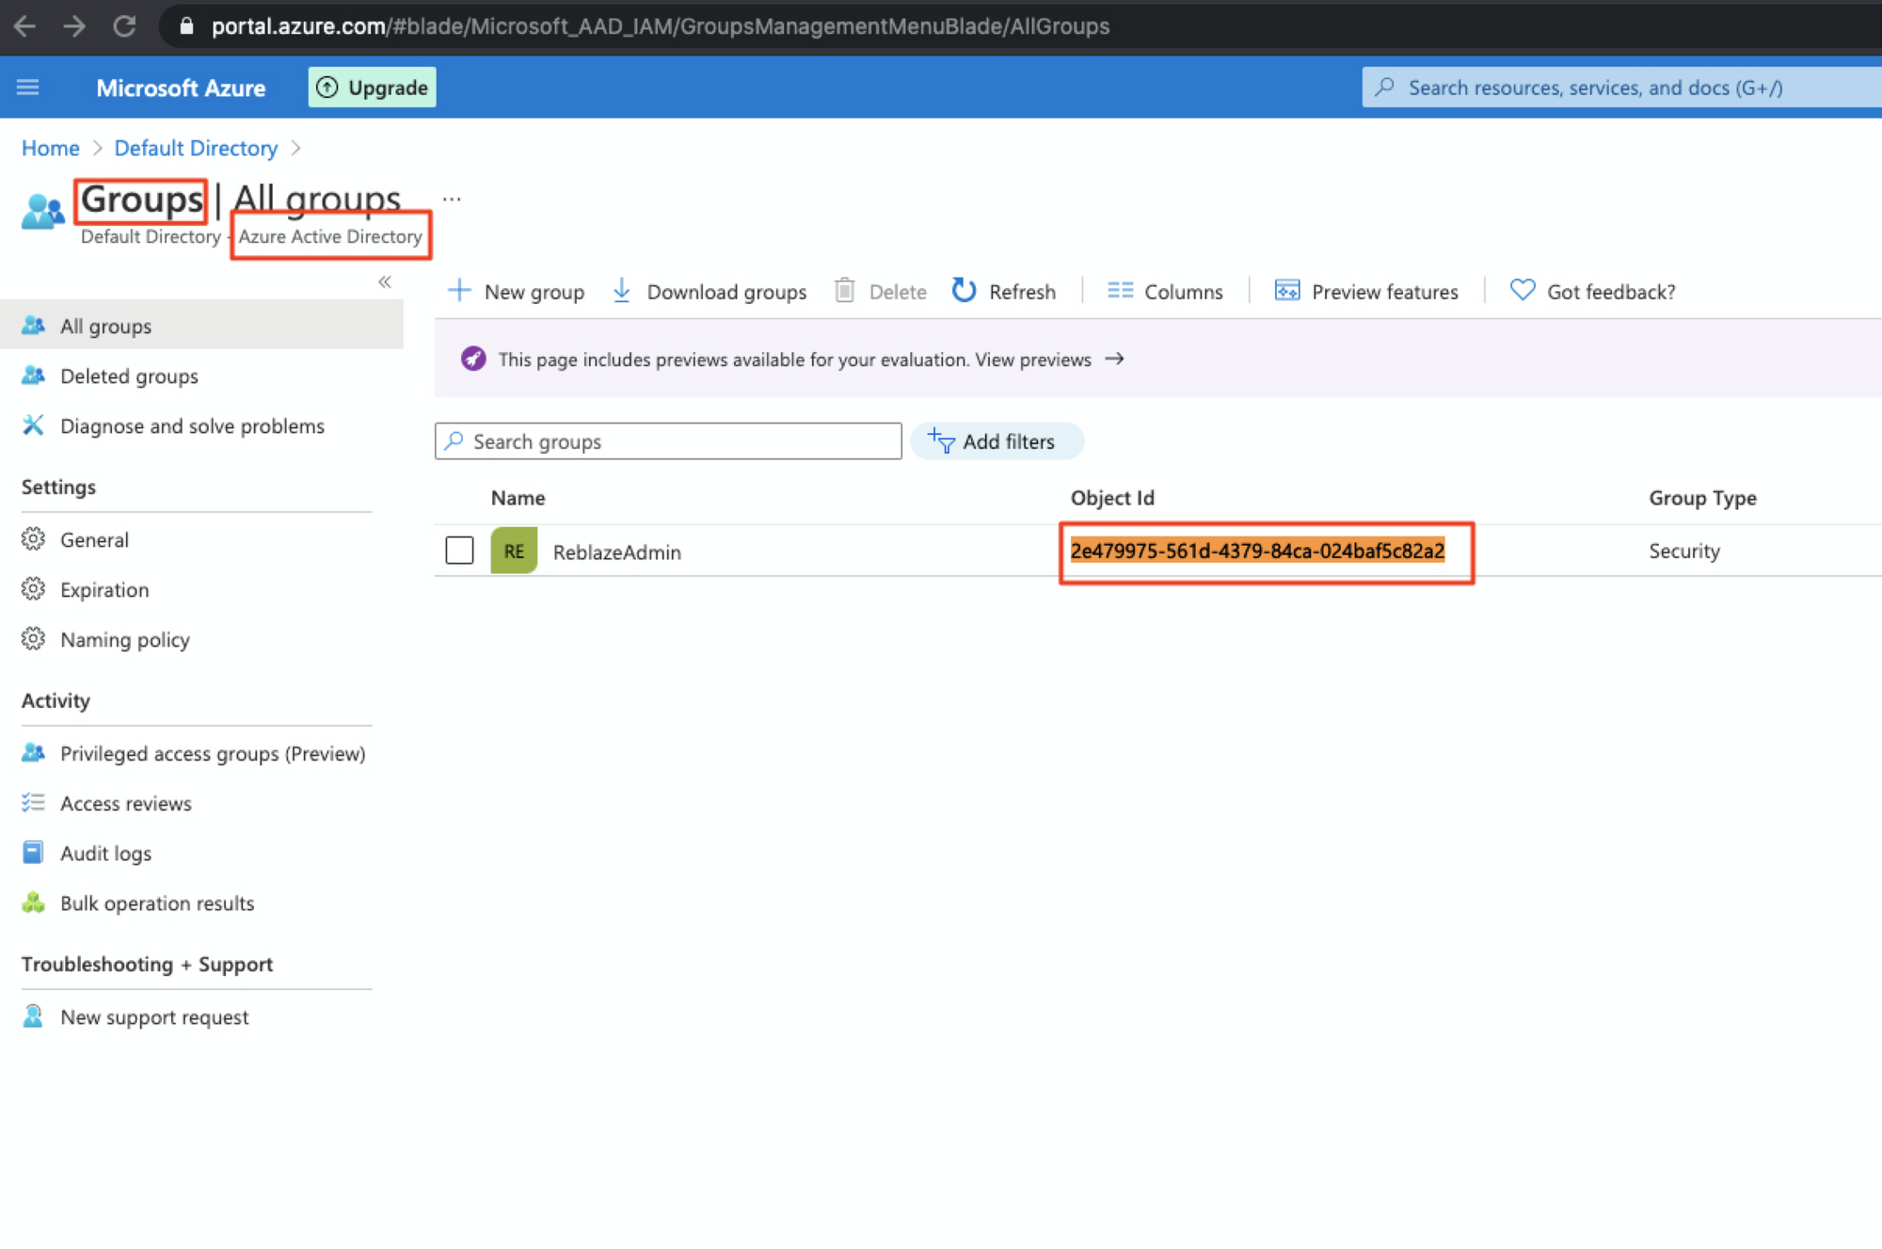Click the New group plus icon

(x=459, y=291)
